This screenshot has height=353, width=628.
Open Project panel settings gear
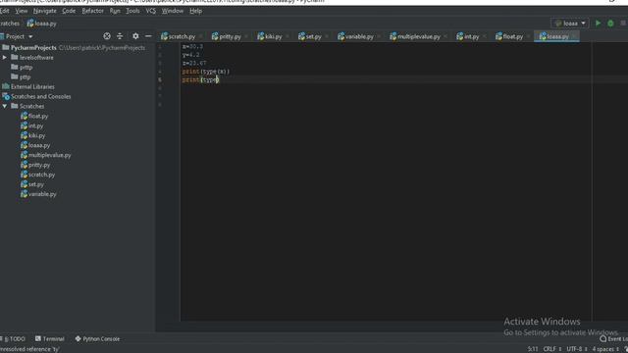135,36
